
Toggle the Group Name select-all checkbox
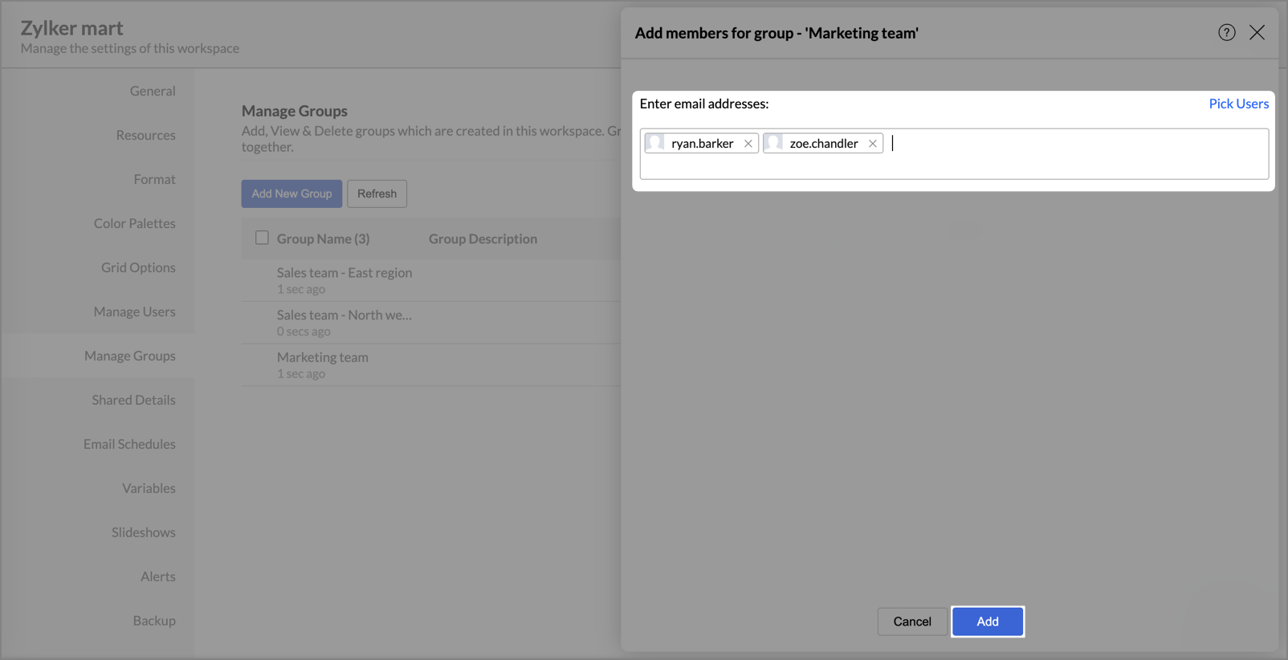262,238
